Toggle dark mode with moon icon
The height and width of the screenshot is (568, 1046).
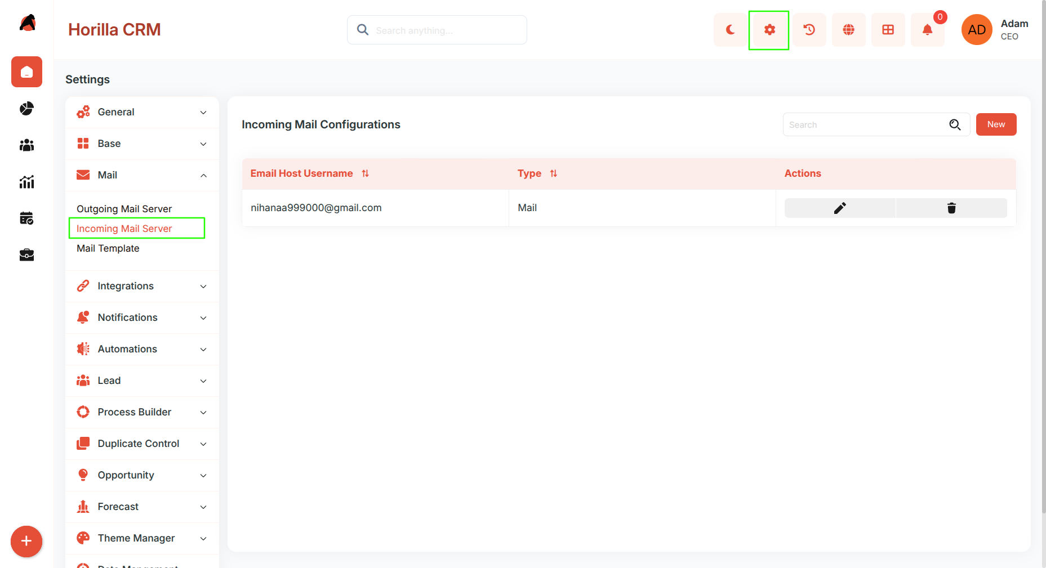click(730, 30)
